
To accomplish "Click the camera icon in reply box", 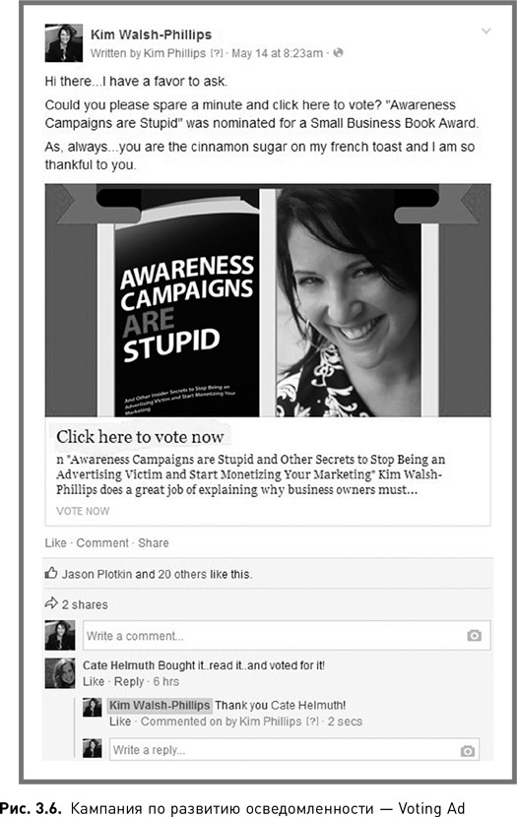I will point(468,750).
